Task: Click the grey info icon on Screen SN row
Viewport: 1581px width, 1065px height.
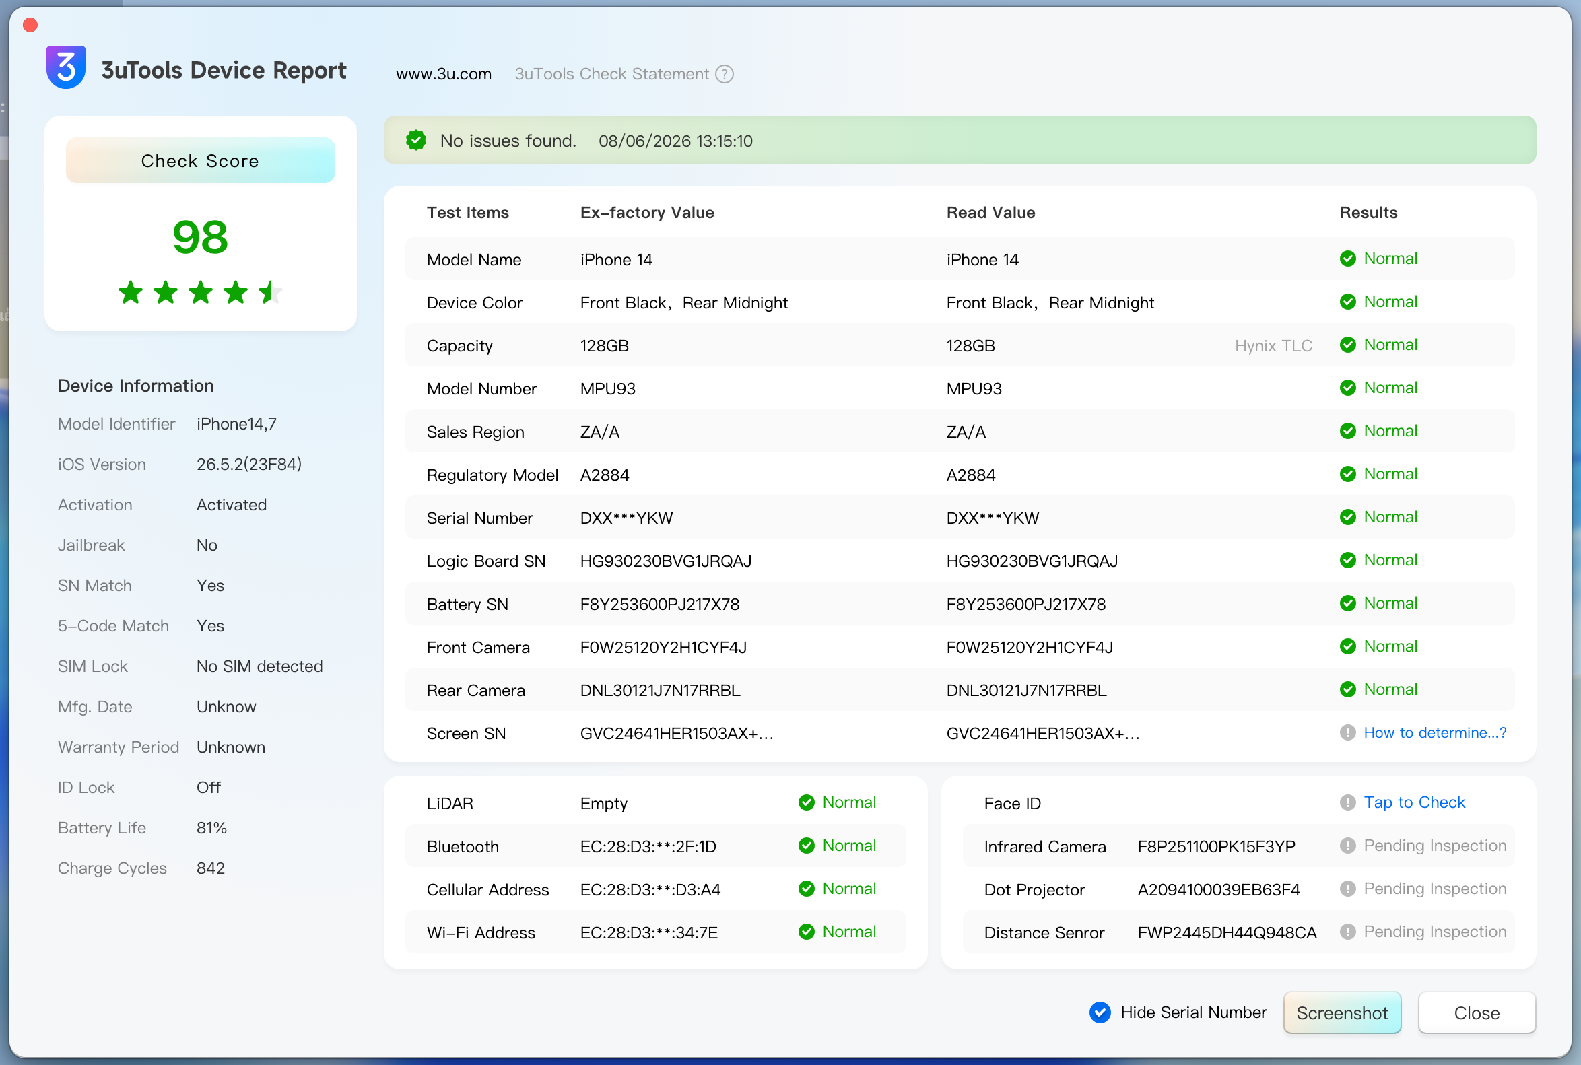Action: (x=1348, y=733)
